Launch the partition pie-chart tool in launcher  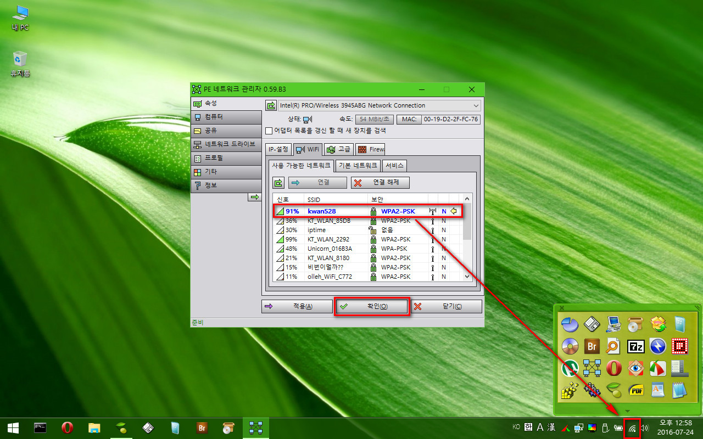(570, 324)
